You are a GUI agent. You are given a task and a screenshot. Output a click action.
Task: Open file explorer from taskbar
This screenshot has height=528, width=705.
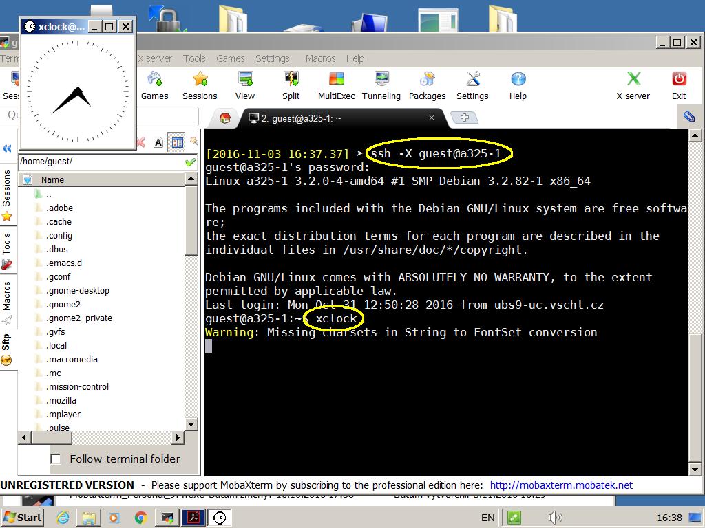click(89, 518)
